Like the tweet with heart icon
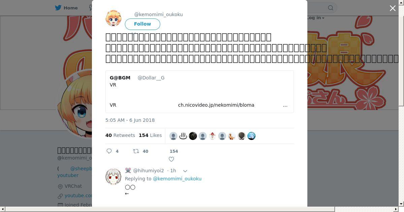The image size is (404, 212). pyautogui.click(x=171, y=159)
